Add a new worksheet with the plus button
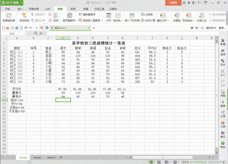 (61, 158)
